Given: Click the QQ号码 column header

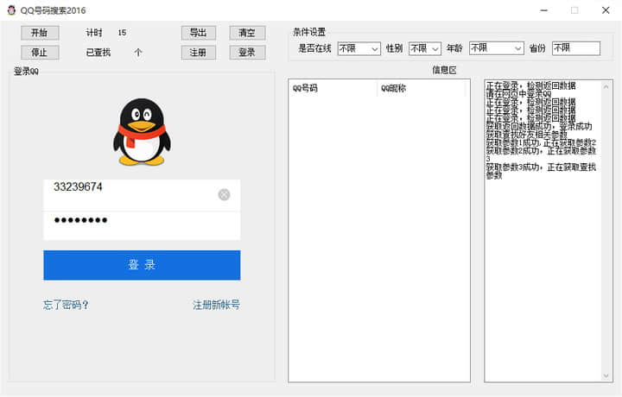Looking at the screenshot, I should pyautogui.click(x=333, y=88).
